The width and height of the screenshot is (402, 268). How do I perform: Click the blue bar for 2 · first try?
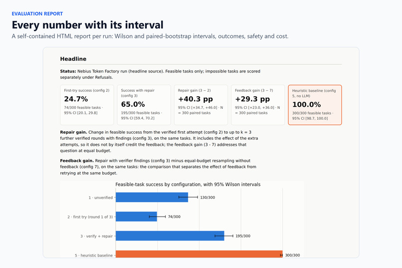click(x=136, y=217)
